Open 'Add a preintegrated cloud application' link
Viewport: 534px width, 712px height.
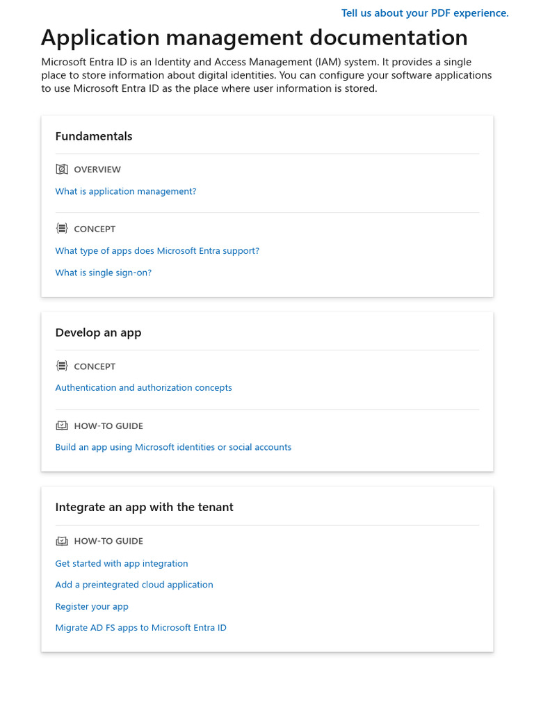[134, 585]
